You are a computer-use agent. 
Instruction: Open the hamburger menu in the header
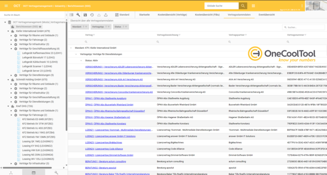6,6
